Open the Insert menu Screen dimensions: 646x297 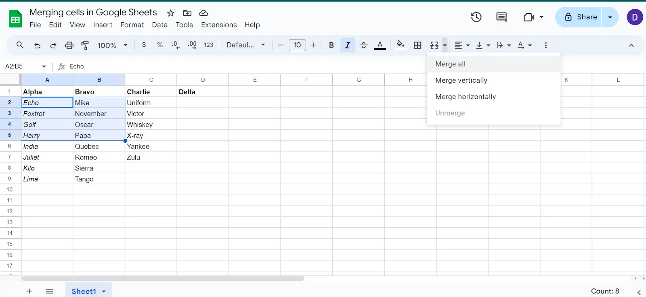pyautogui.click(x=103, y=25)
